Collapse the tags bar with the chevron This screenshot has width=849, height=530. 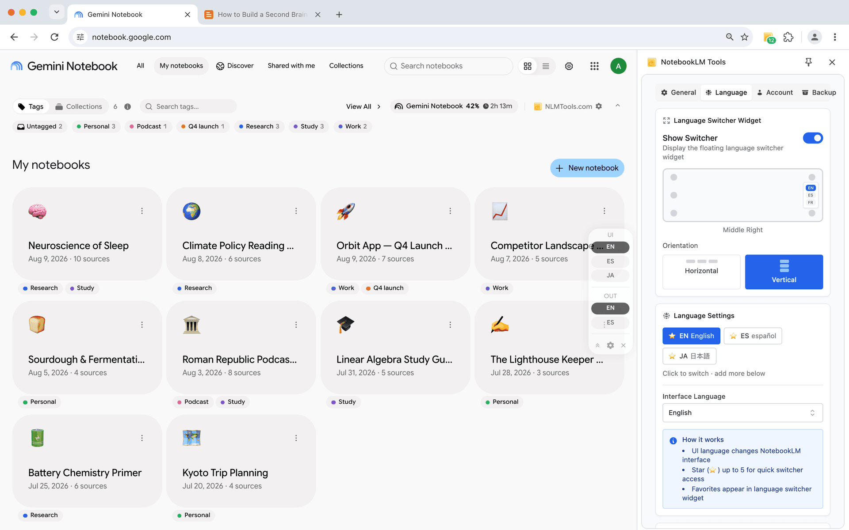pyautogui.click(x=618, y=106)
